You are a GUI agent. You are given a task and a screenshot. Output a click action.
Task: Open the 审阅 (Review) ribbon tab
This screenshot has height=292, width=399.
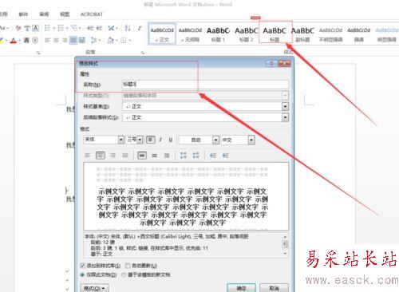(44, 14)
